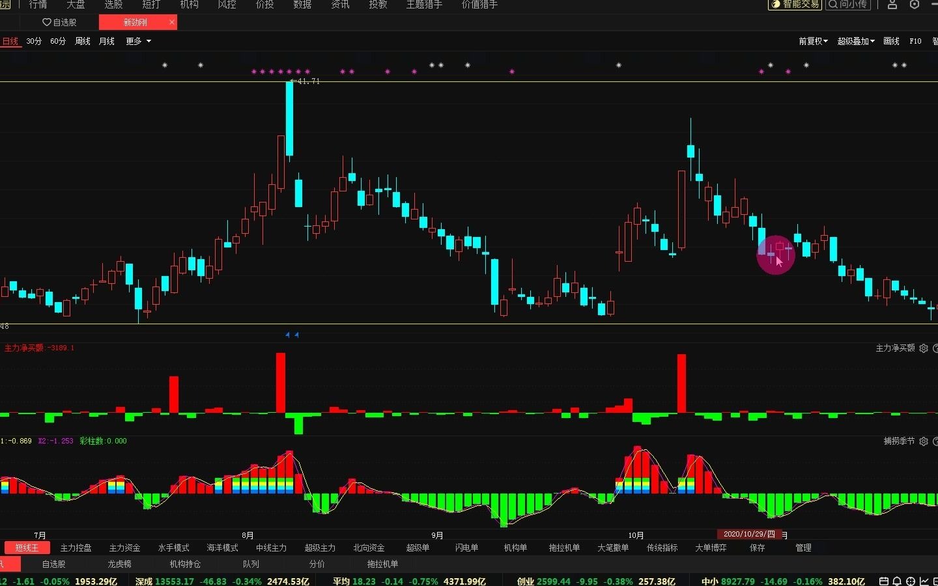Click the blue arrow markers below chart
This screenshot has width=938, height=586.
coord(292,335)
